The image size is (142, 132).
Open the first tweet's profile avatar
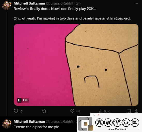click(x=7, y=6)
